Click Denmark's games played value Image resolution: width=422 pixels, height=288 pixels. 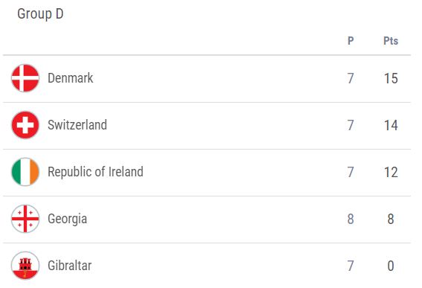click(x=351, y=78)
